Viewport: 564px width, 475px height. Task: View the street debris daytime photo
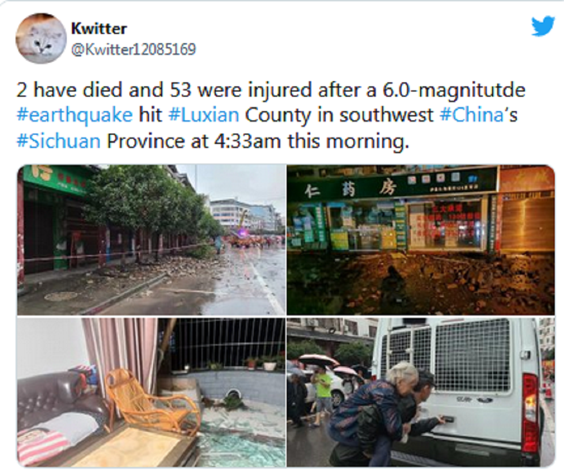point(151,240)
